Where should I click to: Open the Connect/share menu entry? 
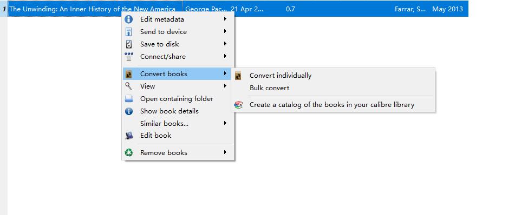tap(178, 56)
